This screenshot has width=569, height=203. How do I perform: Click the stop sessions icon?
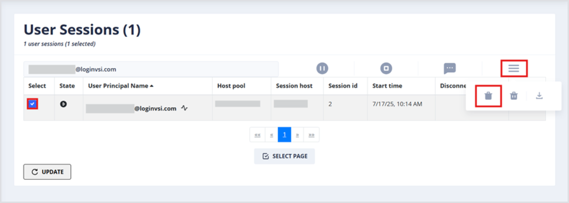point(386,69)
